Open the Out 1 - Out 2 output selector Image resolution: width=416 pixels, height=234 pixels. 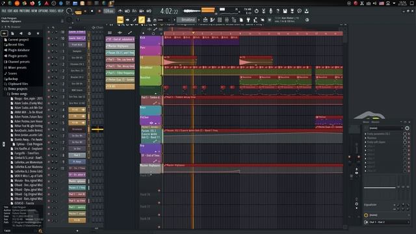[387, 222]
